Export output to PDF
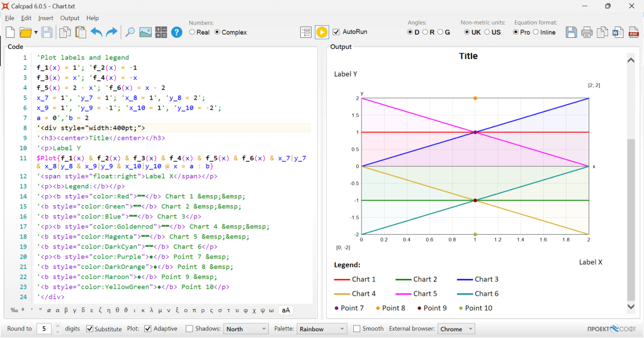 click(x=633, y=32)
